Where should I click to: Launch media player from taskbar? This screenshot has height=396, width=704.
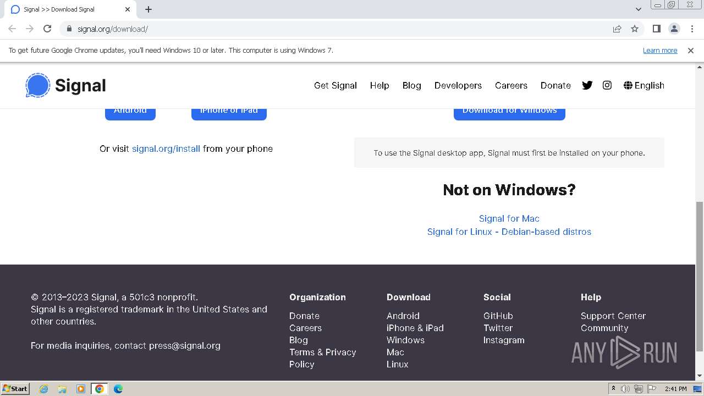pyautogui.click(x=81, y=389)
